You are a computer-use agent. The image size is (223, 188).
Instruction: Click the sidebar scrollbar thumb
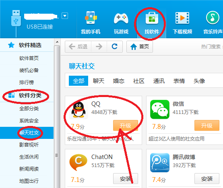tap(57, 117)
